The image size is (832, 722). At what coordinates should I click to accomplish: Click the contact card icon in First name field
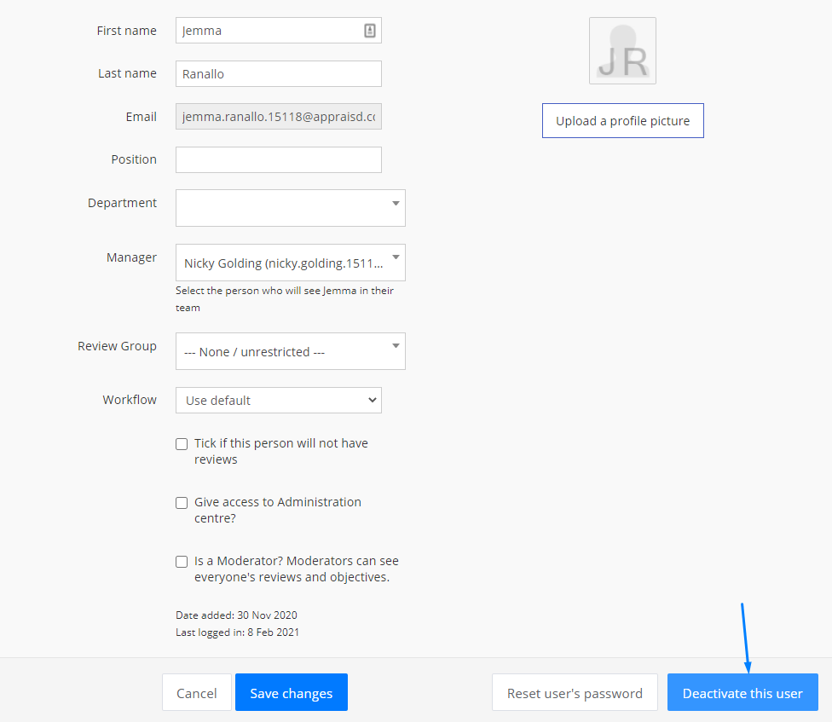pyautogui.click(x=370, y=31)
